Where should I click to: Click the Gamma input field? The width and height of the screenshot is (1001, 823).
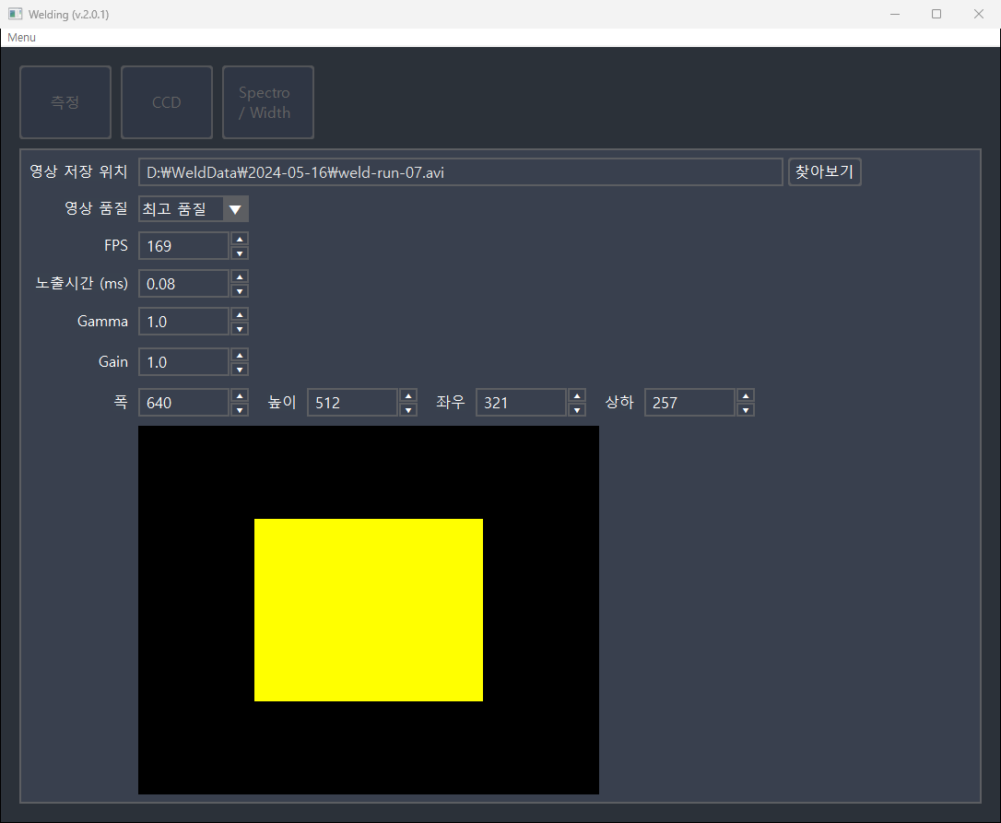[x=183, y=322]
